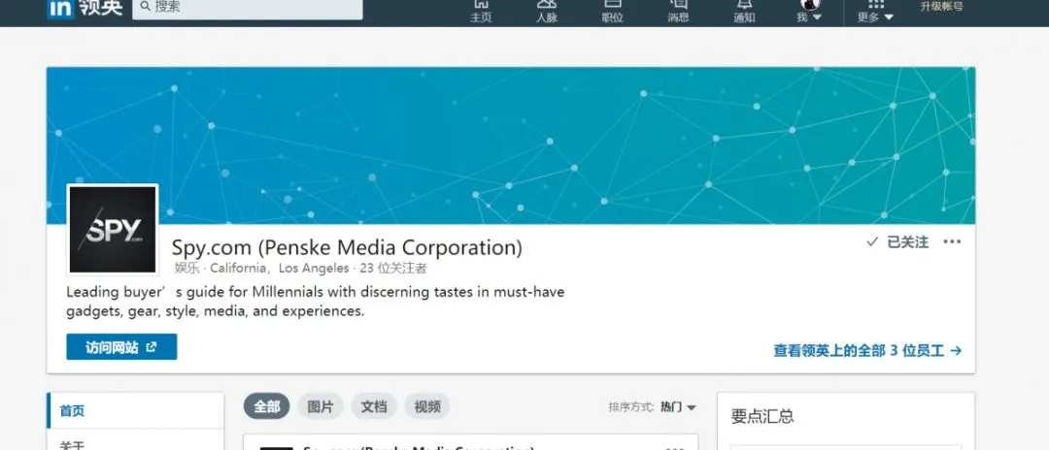Select the 全部 filter pill
The height and width of the screenshot is (450, 1049).
[267, 406]
